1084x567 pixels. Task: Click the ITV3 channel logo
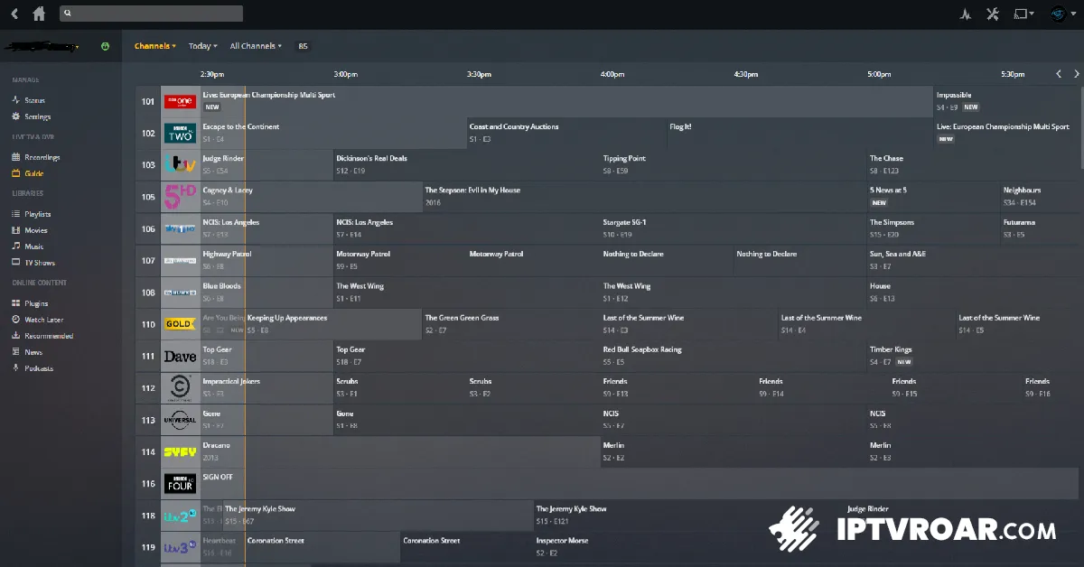pos(180,547)
